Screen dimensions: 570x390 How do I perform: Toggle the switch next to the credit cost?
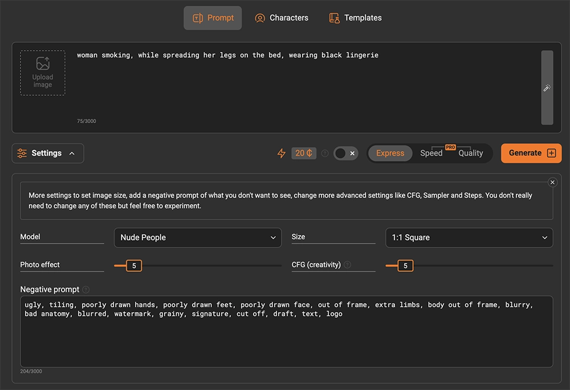(x=346, y=153)
